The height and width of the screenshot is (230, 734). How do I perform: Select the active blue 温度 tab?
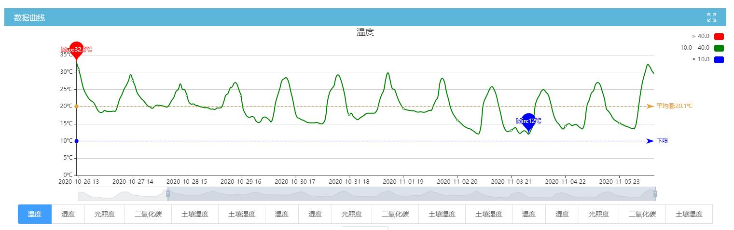(x=35, y=214)
